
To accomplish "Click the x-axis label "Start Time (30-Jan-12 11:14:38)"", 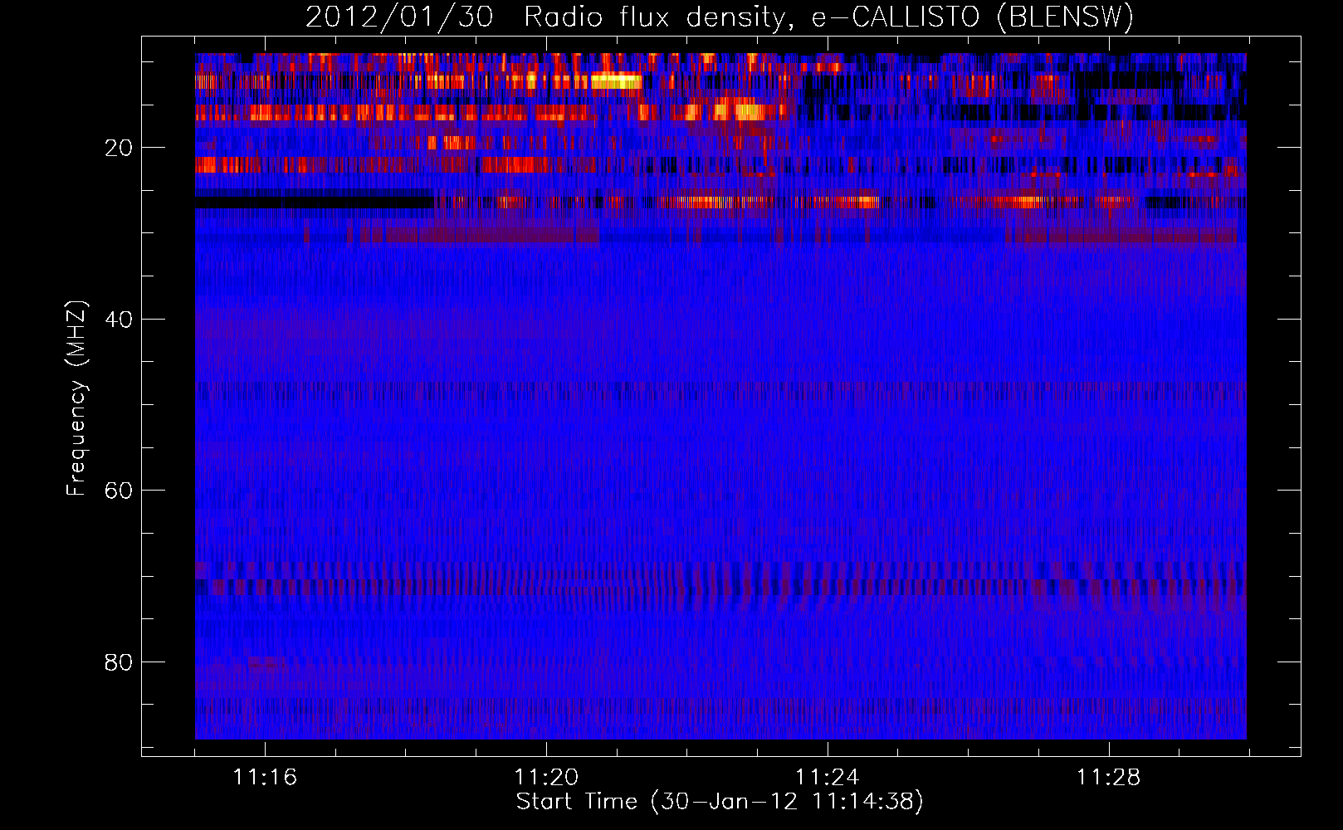I will click(720, 802).
